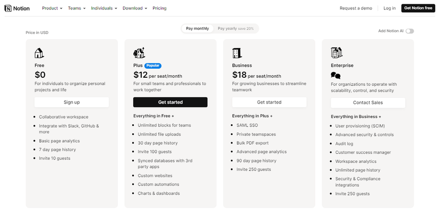Select Pay monthly billing option
438x219 pixels.
(x=197, y=29)
